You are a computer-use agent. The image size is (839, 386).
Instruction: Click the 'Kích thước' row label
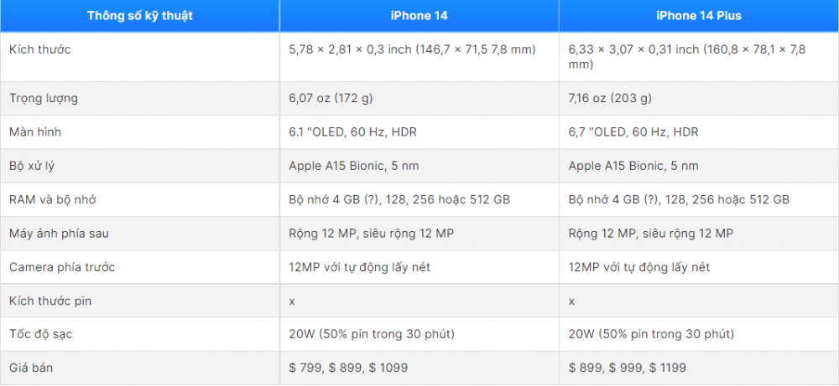pos(40,49)
